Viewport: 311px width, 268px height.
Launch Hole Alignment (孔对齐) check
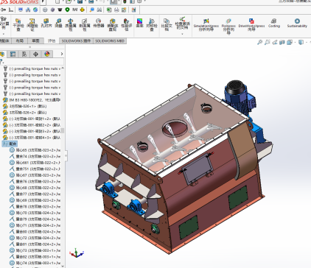46,23
